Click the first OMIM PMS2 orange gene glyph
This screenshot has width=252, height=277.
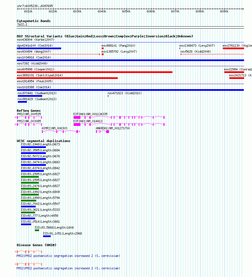coord(29,252)
